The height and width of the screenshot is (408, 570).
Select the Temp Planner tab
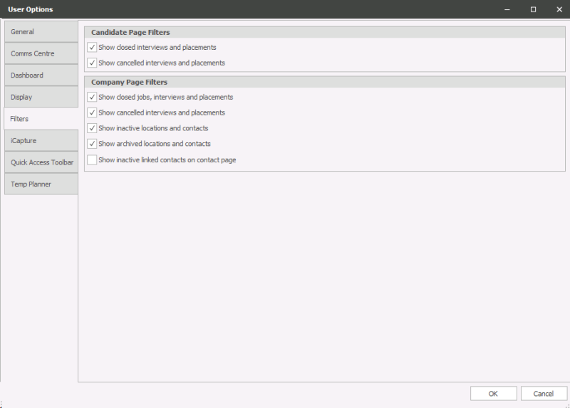[39, 184]
